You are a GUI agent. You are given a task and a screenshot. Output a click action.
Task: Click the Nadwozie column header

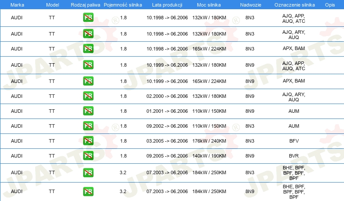(251, 5)
